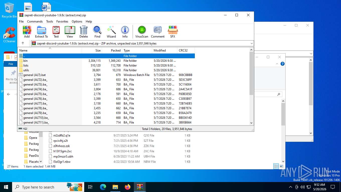Click the Find toolbar icon
Viewport: 341px width, 192px height.
[97, 32]
